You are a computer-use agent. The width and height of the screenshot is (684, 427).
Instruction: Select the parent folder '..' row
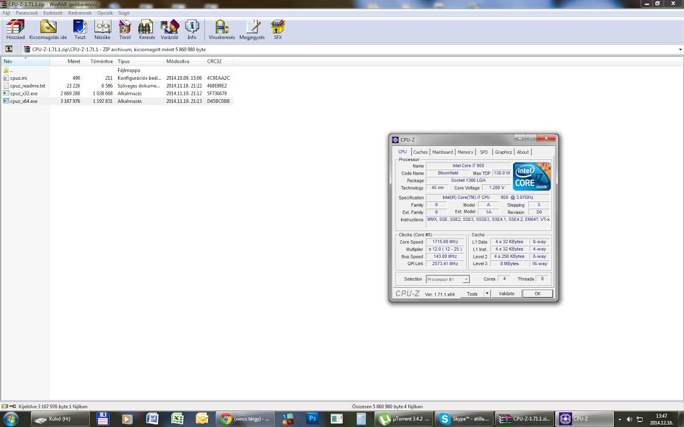coord(116,70)
